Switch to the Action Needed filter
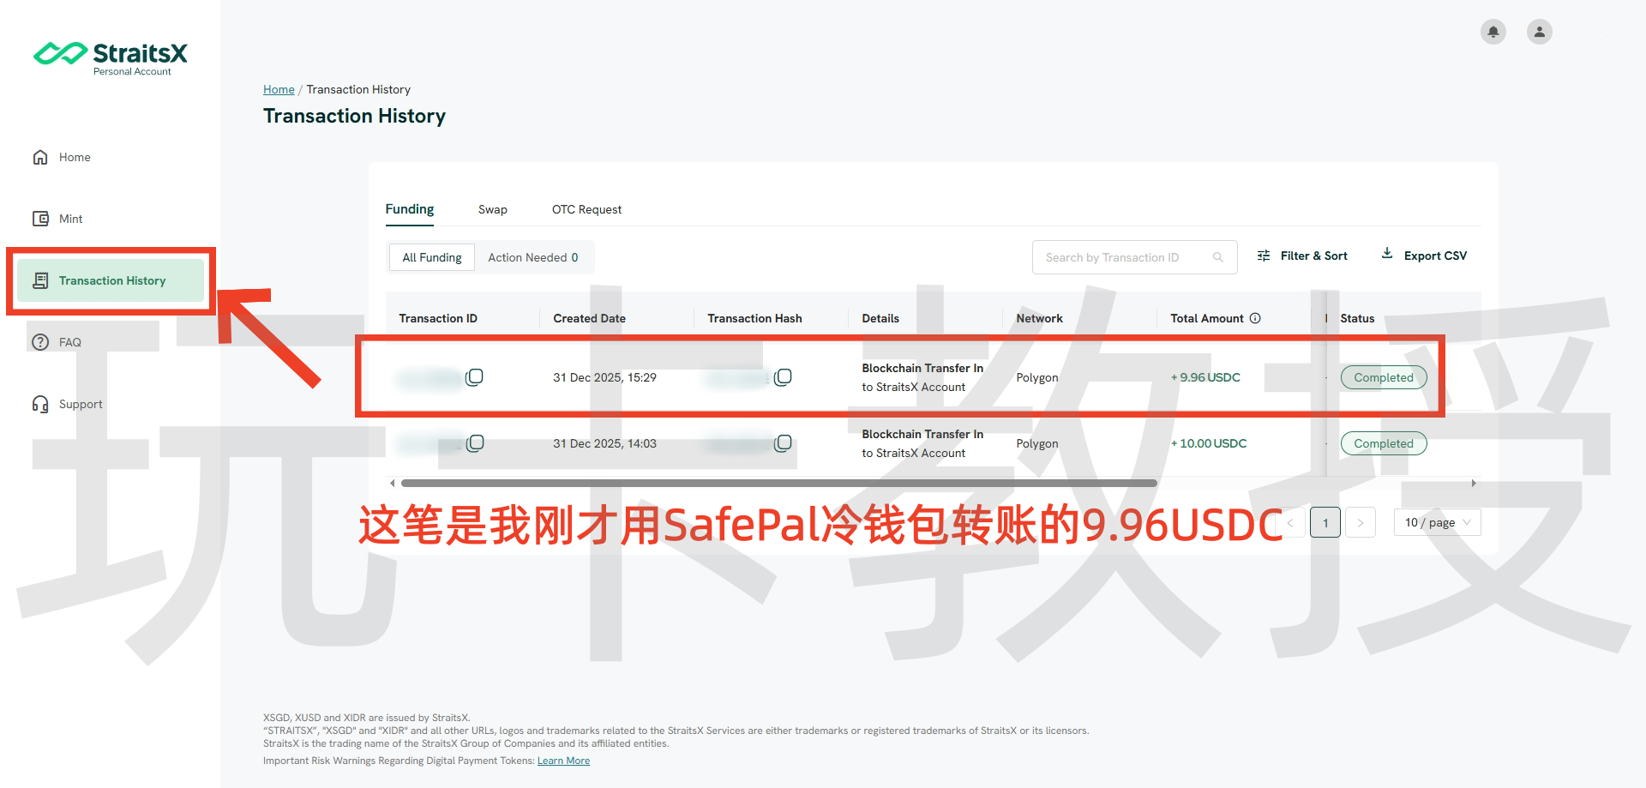This screenshot has height=788, width=1646. coord(532,257)
